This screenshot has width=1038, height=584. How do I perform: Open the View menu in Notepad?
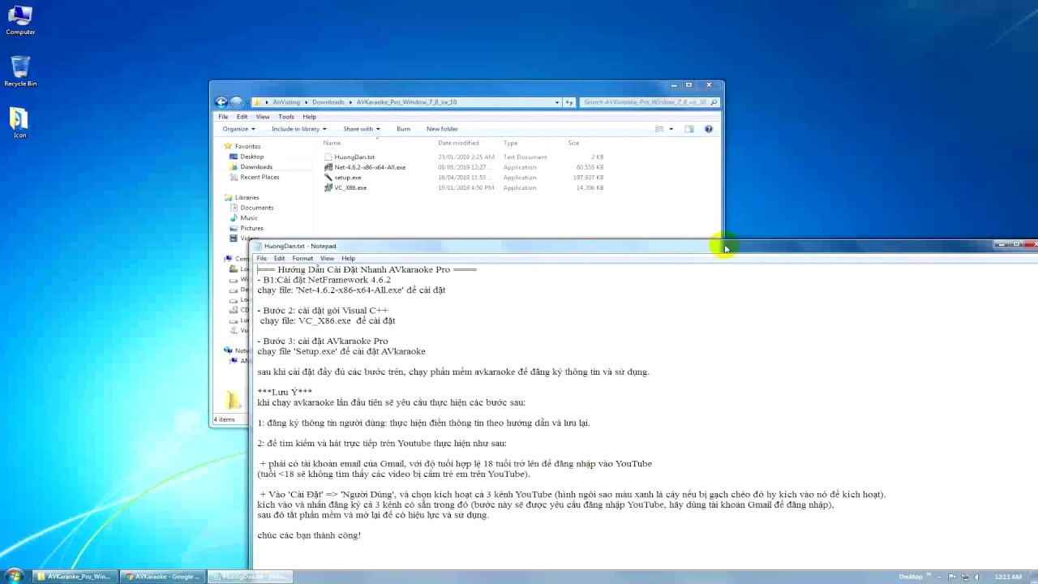(x=327, y=259)
